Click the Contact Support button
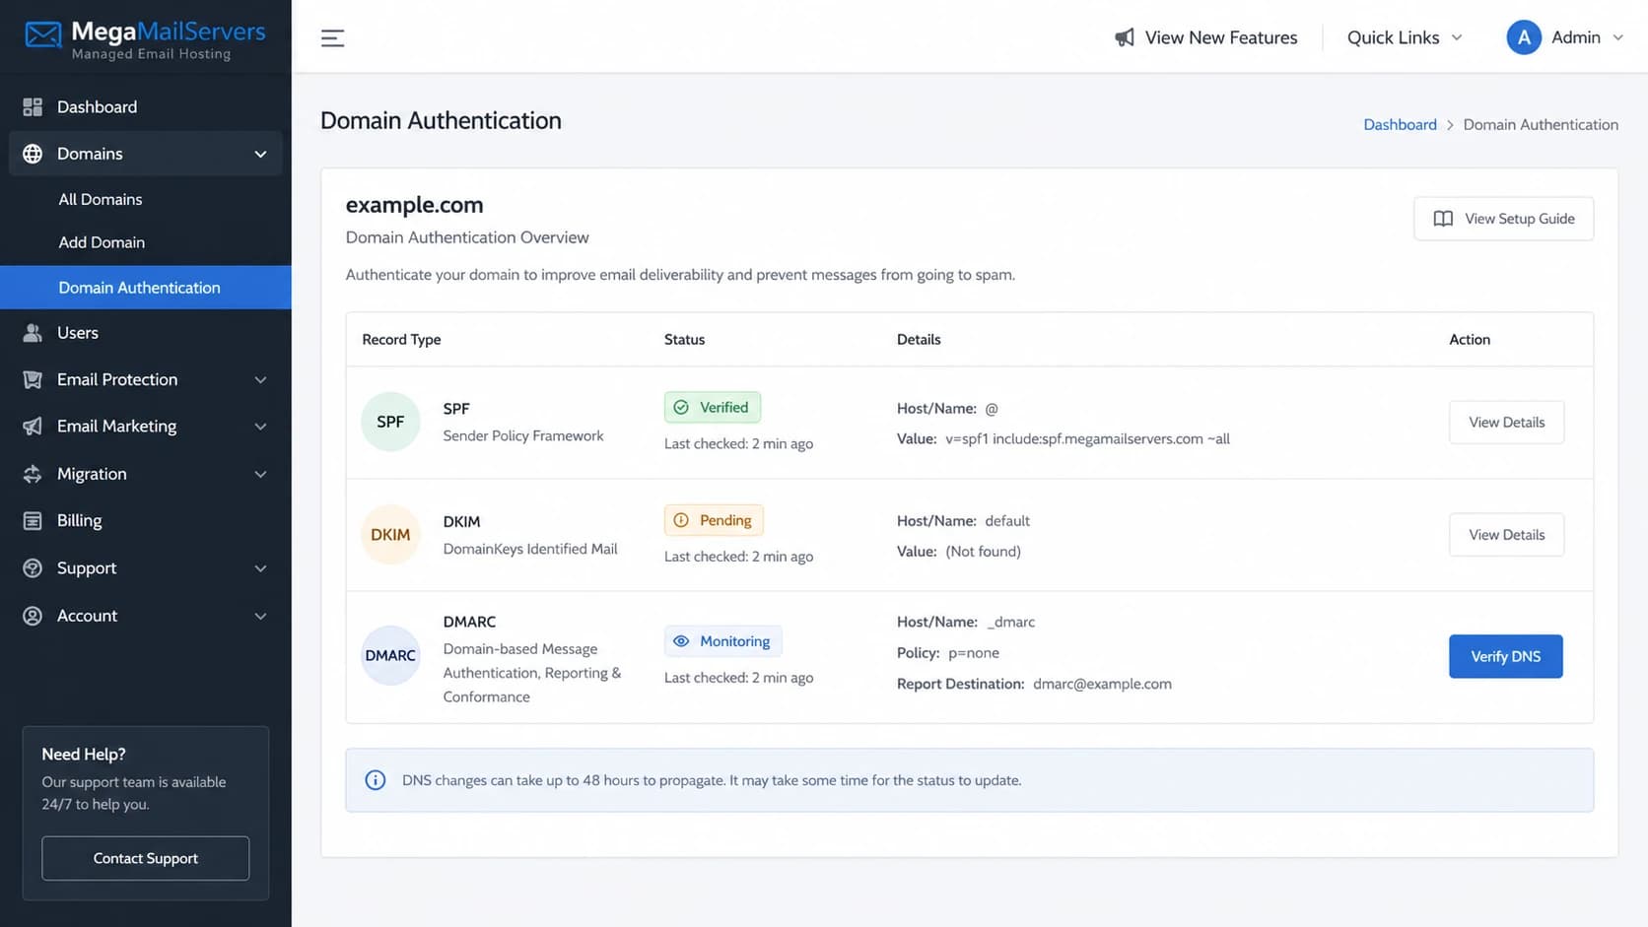Screen dimensions: 1648x927 pyautogui.click(x=146, y=858)
